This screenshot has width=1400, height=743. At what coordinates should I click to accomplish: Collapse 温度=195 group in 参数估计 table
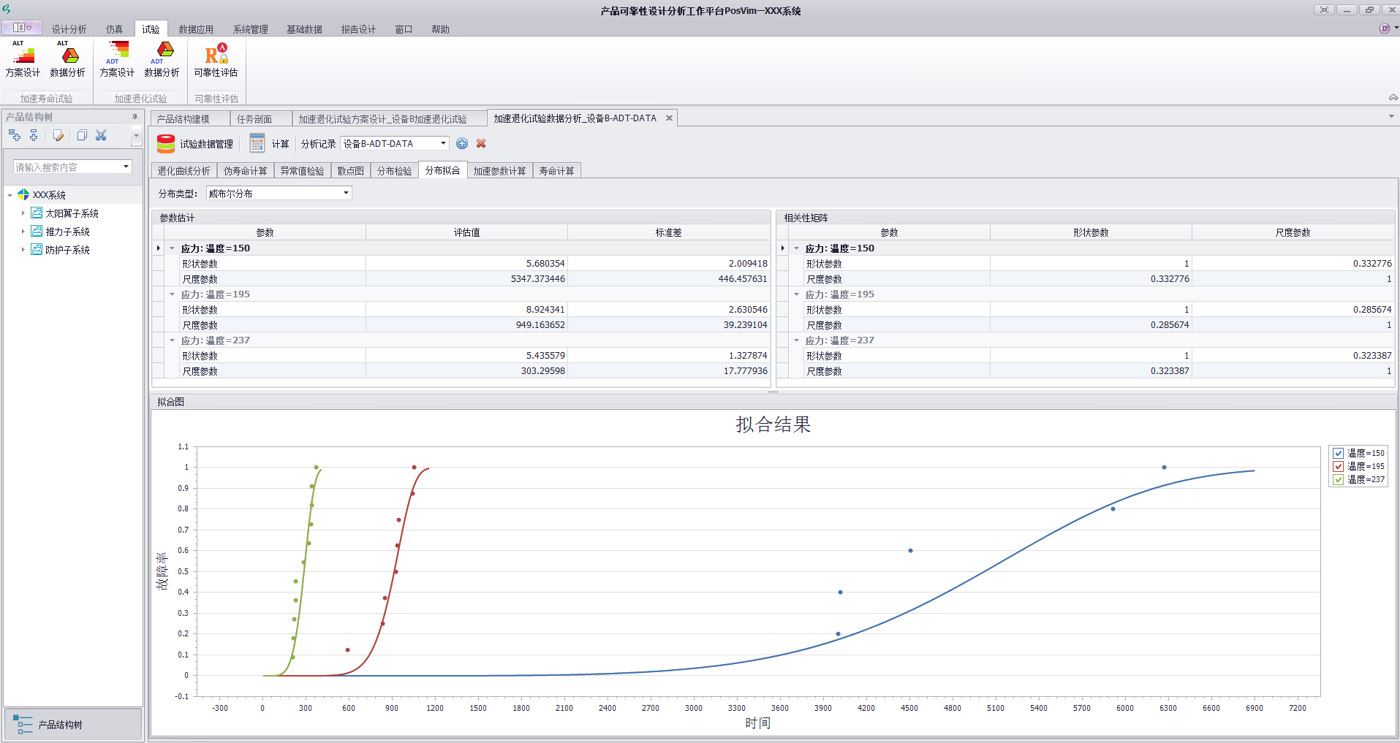pos(173,294)
